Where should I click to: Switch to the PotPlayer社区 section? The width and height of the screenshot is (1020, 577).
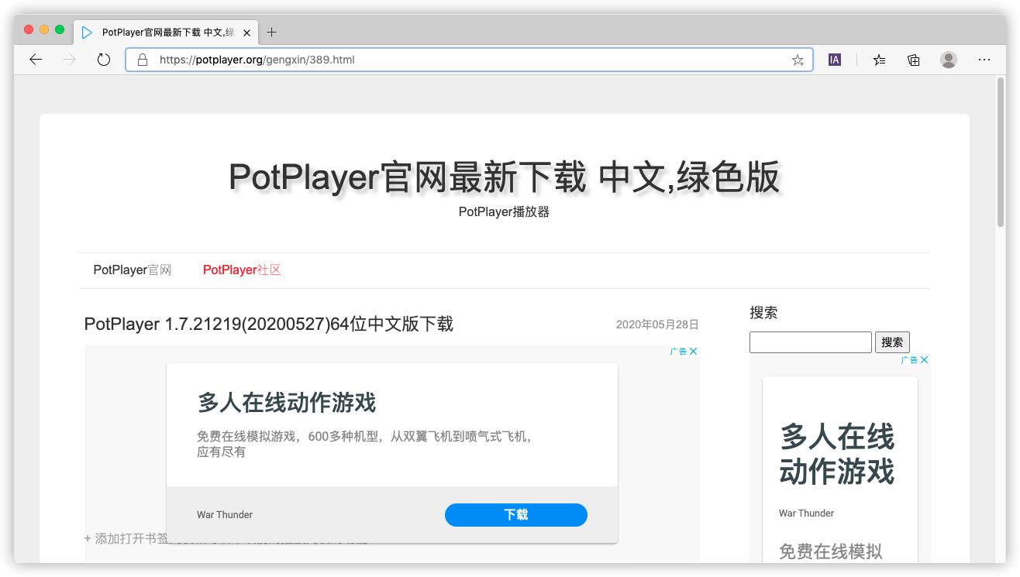(243, 270)
